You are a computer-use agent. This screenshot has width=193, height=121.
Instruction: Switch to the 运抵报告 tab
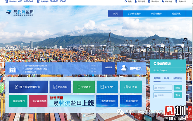[x=177, y=78]
